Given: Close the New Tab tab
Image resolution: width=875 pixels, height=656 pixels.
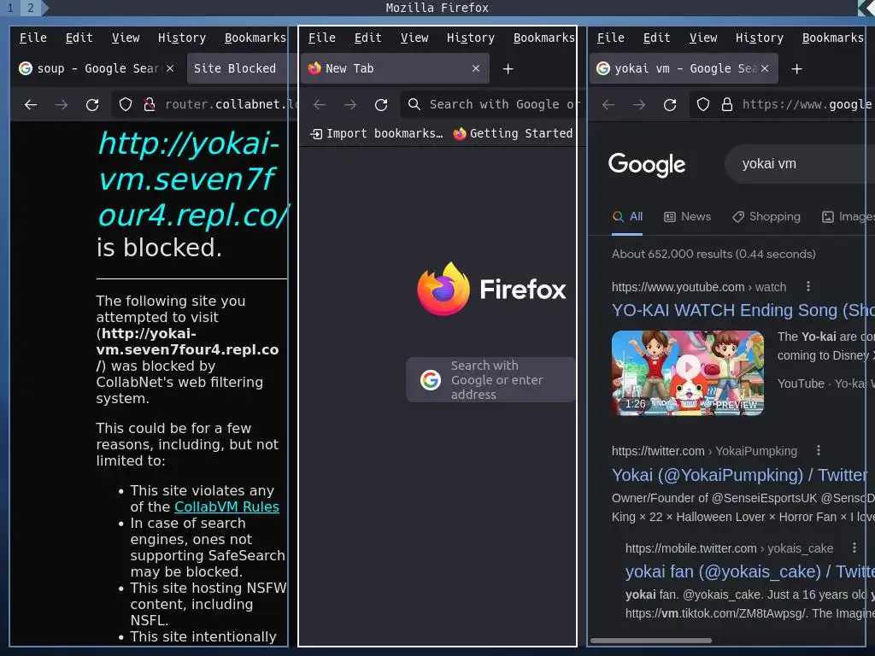Looking at the screenshot, I should pos(476,68).
